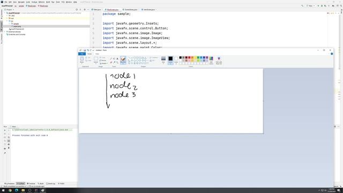Collapse the src folder

[7, 21]
